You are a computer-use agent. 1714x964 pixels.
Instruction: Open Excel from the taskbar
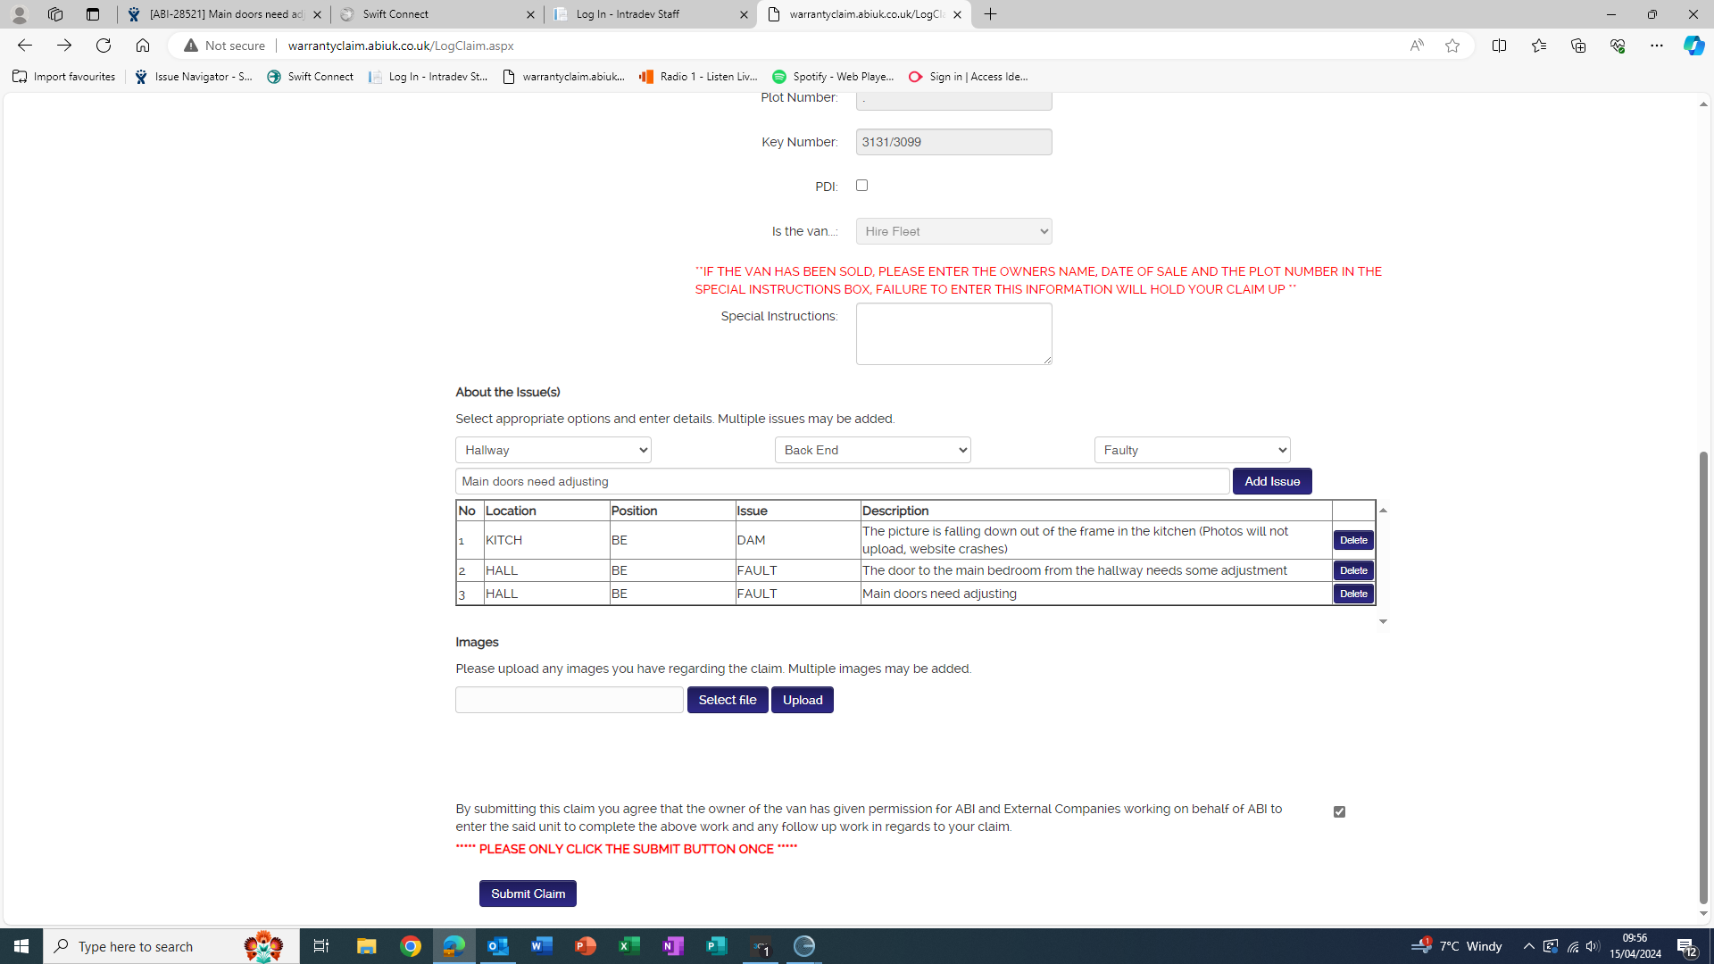629,946
